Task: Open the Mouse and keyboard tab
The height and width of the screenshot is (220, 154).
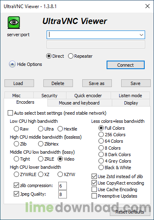Action: click(80, 103)
